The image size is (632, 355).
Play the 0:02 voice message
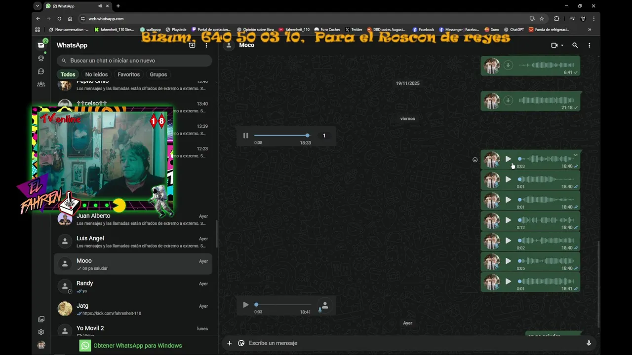pyautogui.click(x=508, y=241)
